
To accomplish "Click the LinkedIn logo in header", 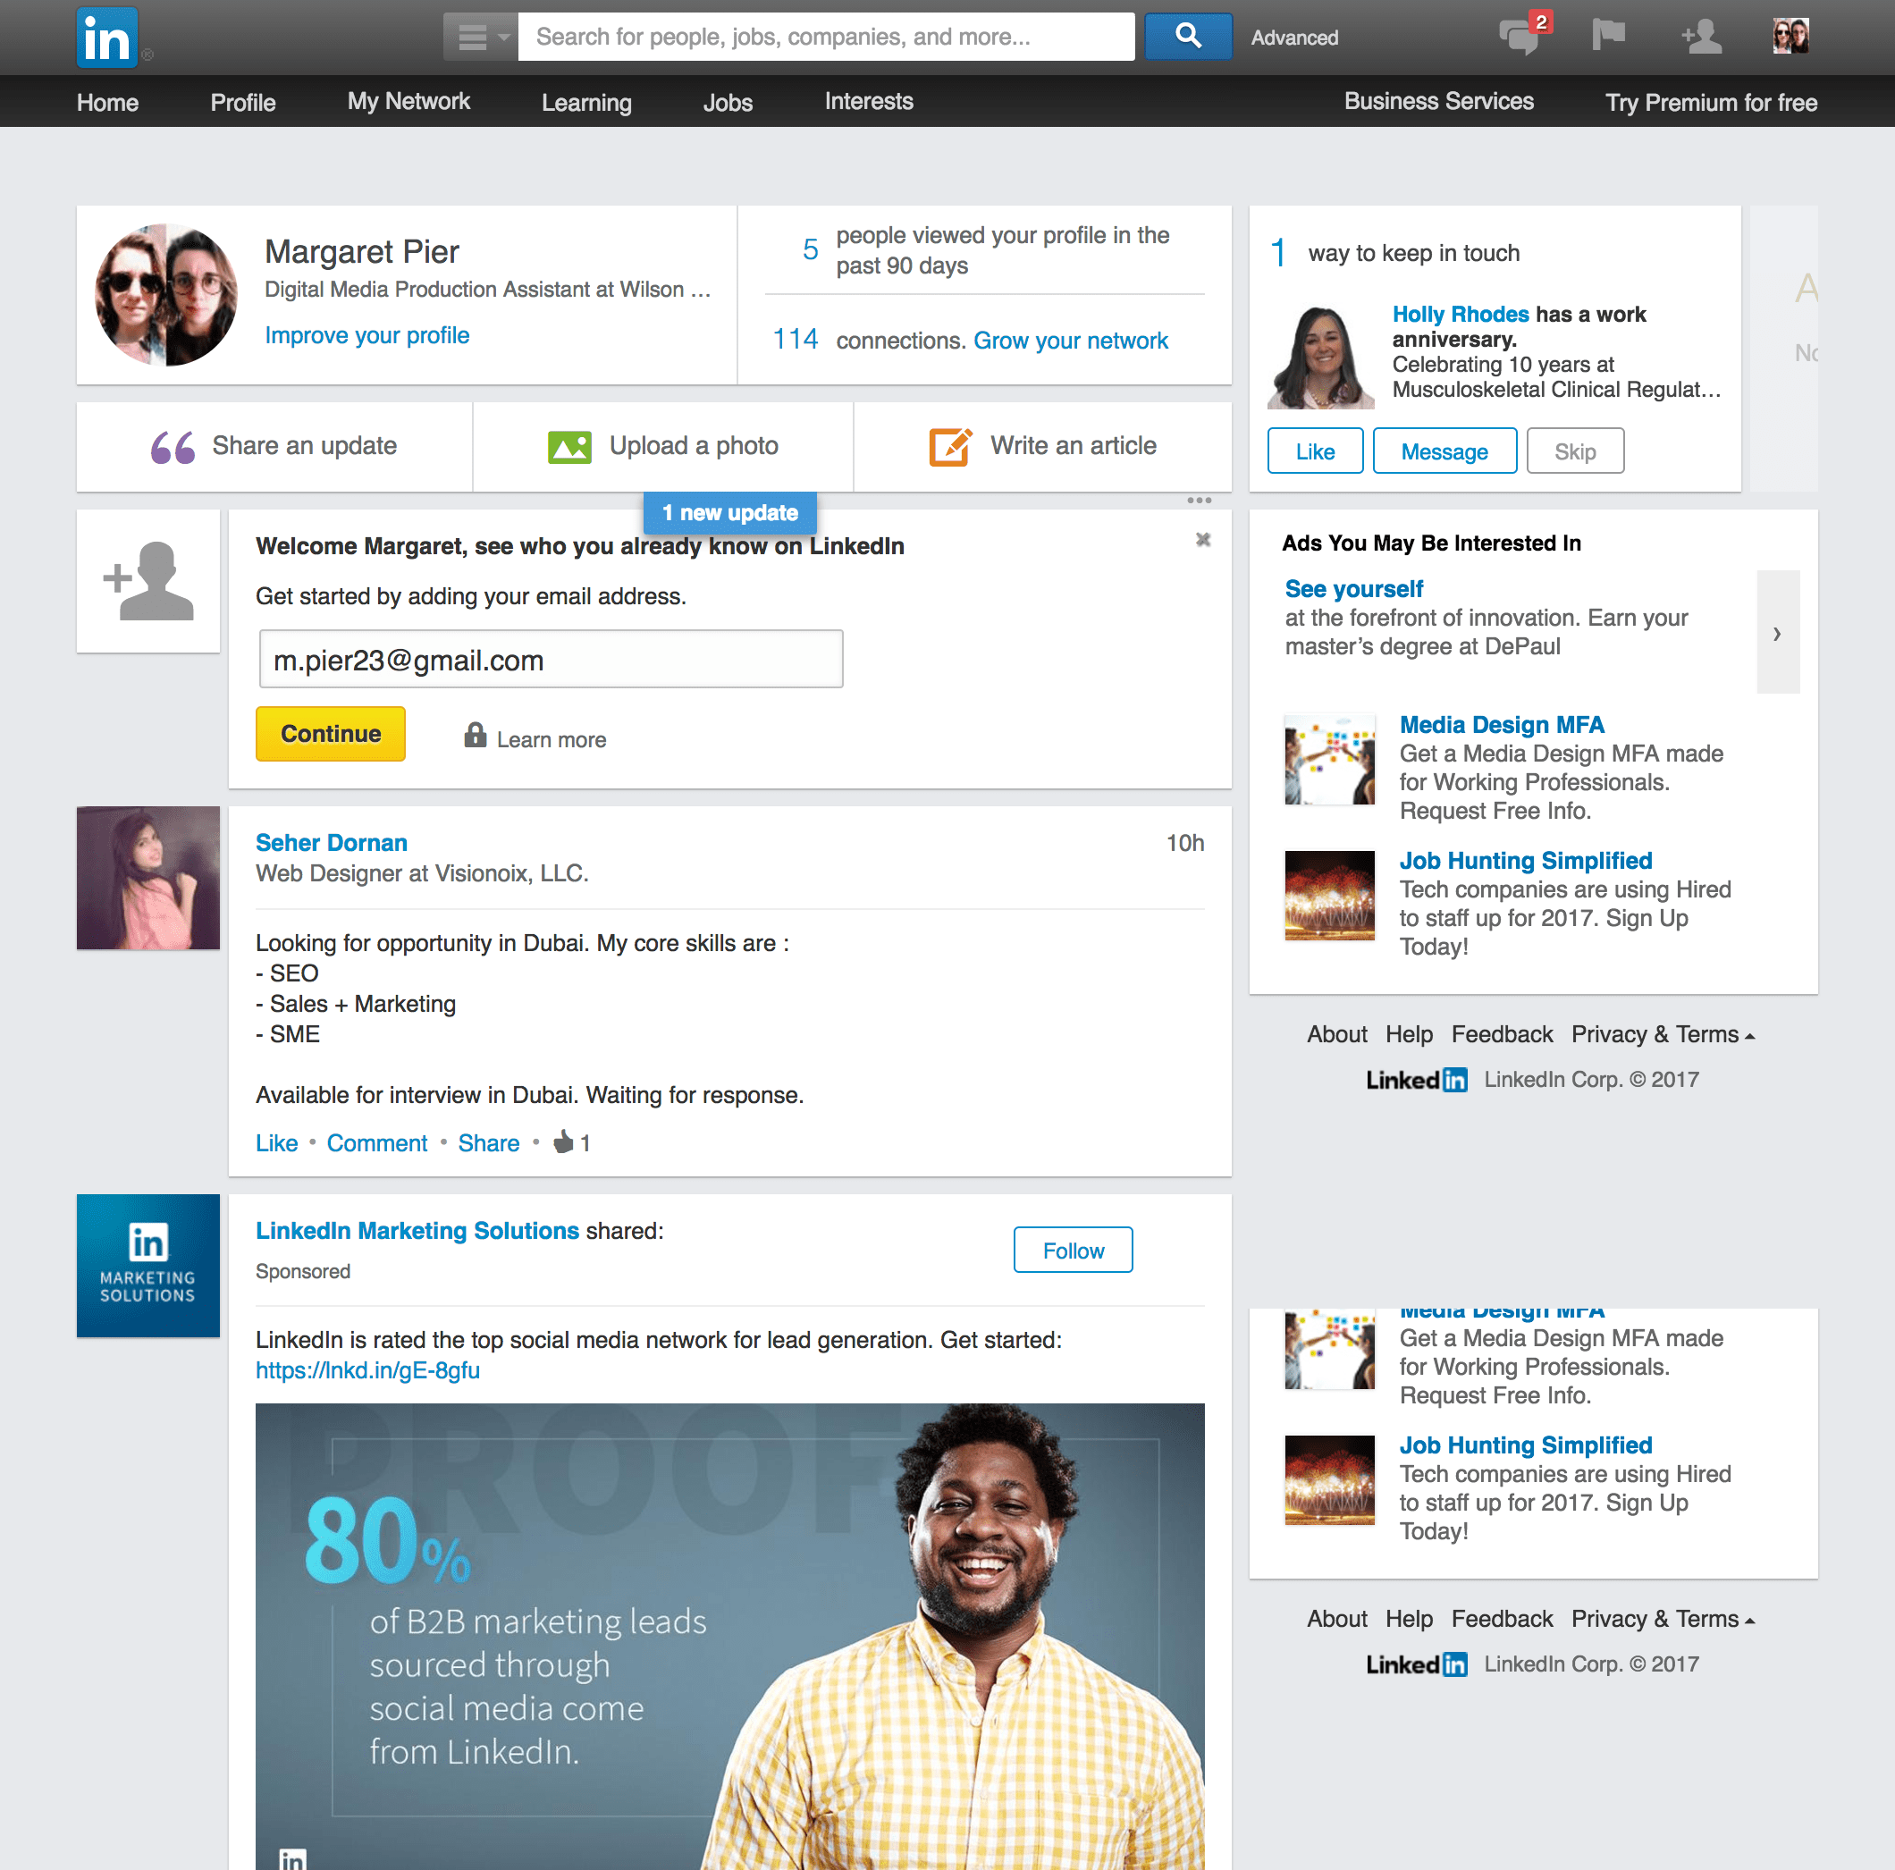I will (x=107, y=38).
